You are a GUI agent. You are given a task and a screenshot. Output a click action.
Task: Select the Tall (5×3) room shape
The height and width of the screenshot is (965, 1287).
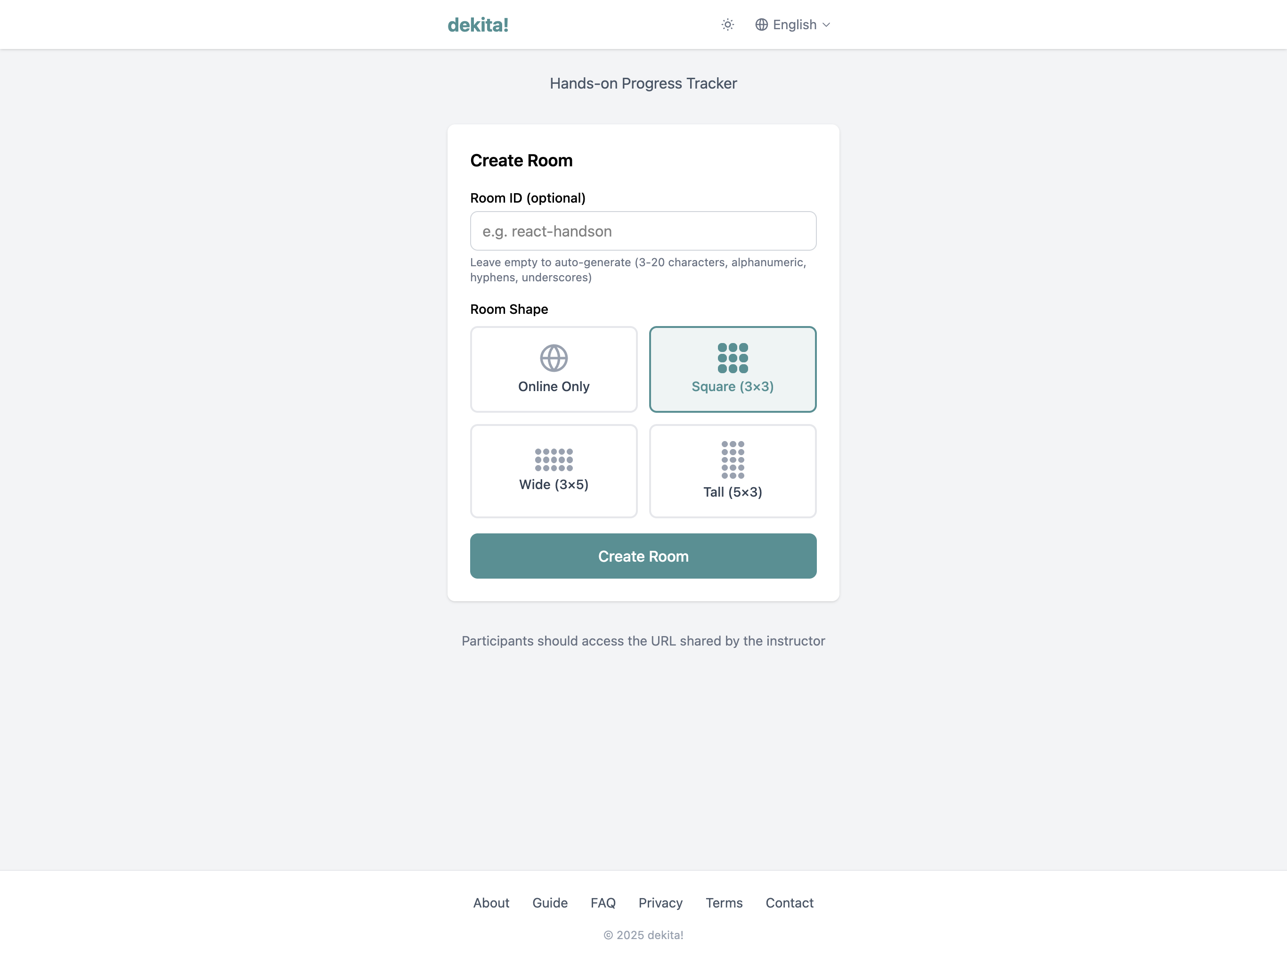(733, 471)
